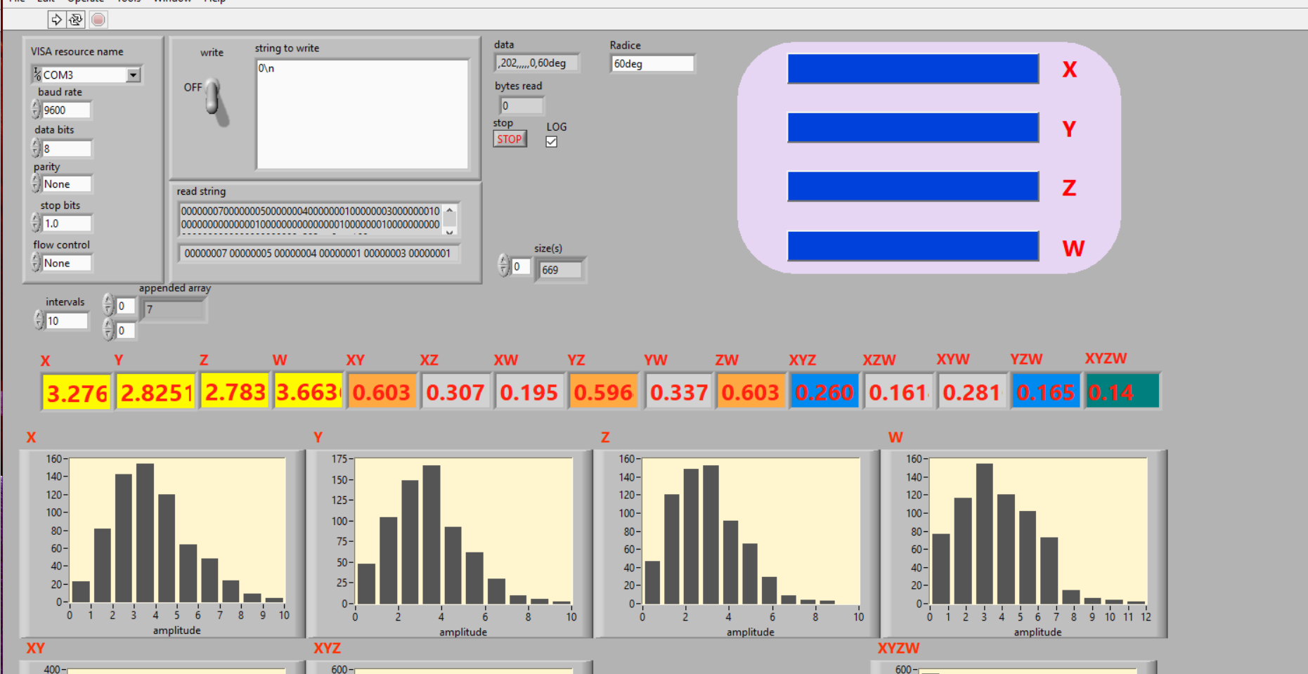
Task: Open the VISA resource name COM3 dropdown
Action: [133, 74]
